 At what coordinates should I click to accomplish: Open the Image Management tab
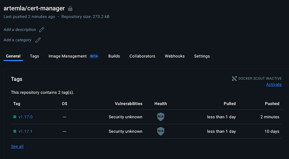(x=68, y=56)
